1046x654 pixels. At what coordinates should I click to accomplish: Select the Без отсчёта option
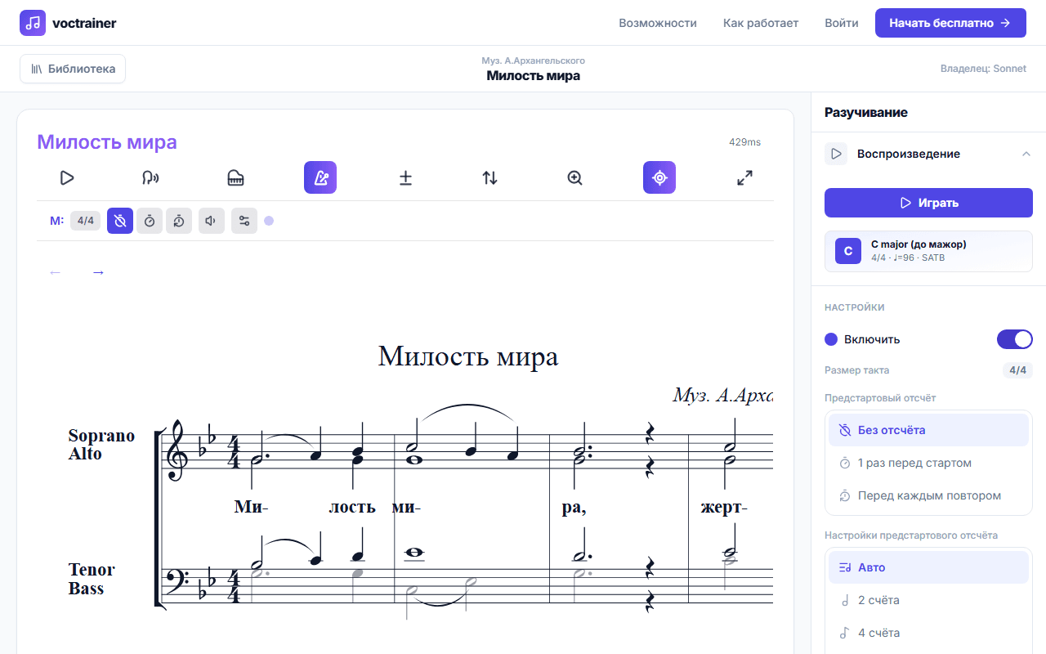click(x=928, y=430)
